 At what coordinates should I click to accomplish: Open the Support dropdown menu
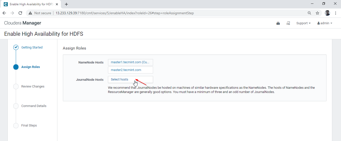pyautogui.click(x=303, y=23)
